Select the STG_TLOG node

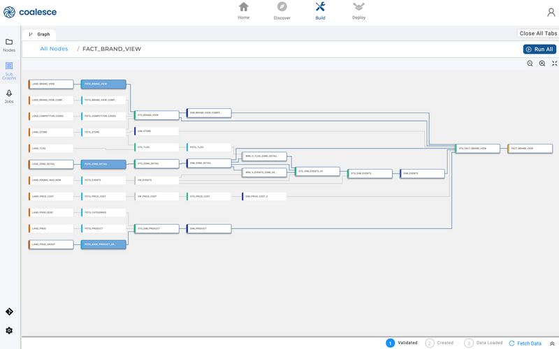coord(157,147)
